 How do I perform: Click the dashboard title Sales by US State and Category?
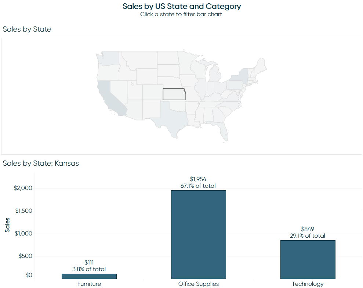(x=182, y=6)
